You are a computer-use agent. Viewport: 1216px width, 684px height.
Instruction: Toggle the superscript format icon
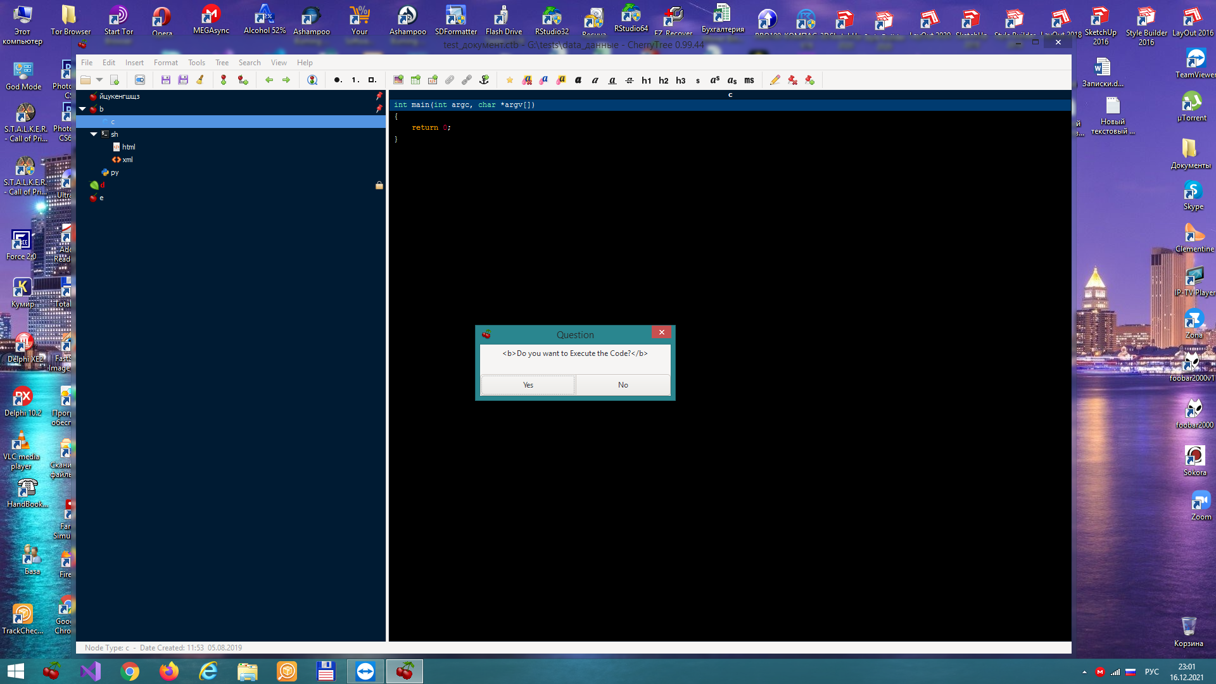[714, 80]
